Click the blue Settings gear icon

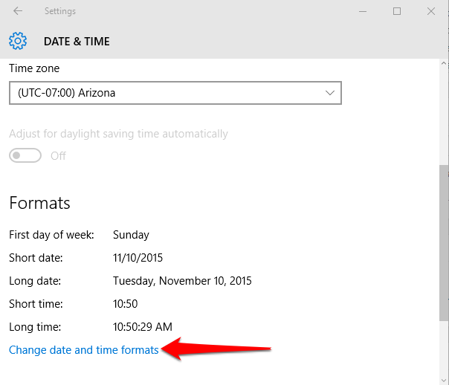pyautogui.click(x=18, y=41)
